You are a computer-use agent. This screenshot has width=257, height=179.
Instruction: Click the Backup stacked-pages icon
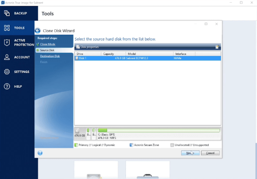coord(7,13)
